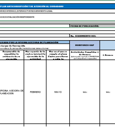Image resolution: width=115 pixels, height=130 pixels.
Task: Click the 'riesgos de Corrupción' heading text
Action: pyautogui.click(x=13, y=46)
